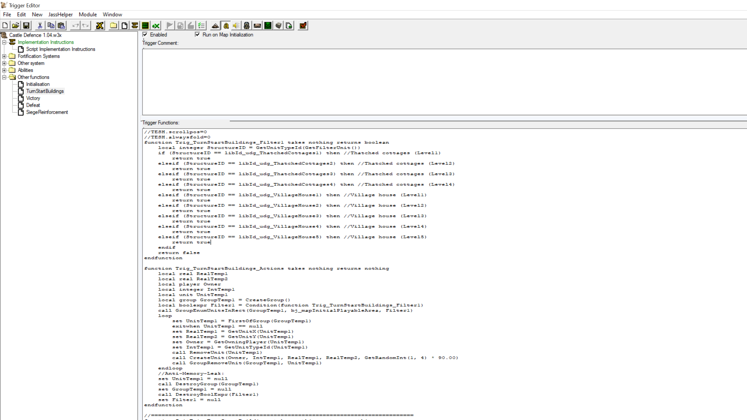Open the JassHelper menu
The image size is (747, 420).
(60, 15)
